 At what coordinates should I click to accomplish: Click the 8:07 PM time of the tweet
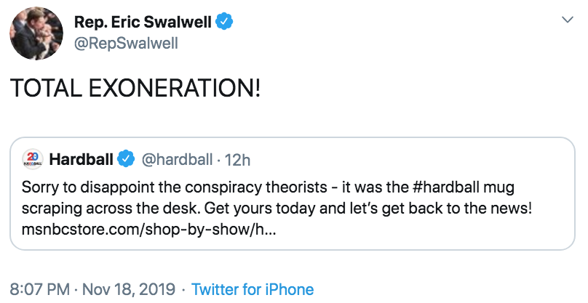[x=39, y=289]
